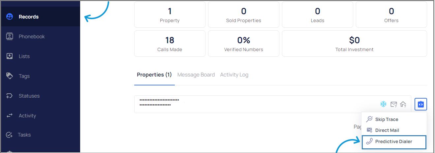Open the Phonebook sidebar link
Image resolution: width=435 pixels, height=153 pixels.
point(32,37)
